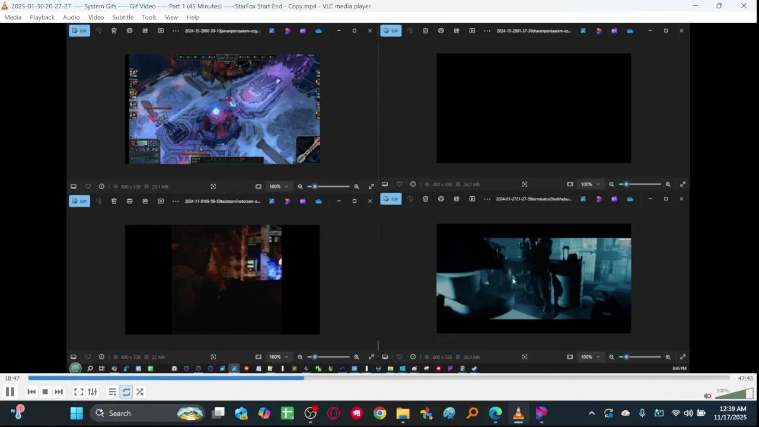759x427 pixels.
Task: Toggle filmstrip in the terminator2feelthebu window
Action: (385, 357)
